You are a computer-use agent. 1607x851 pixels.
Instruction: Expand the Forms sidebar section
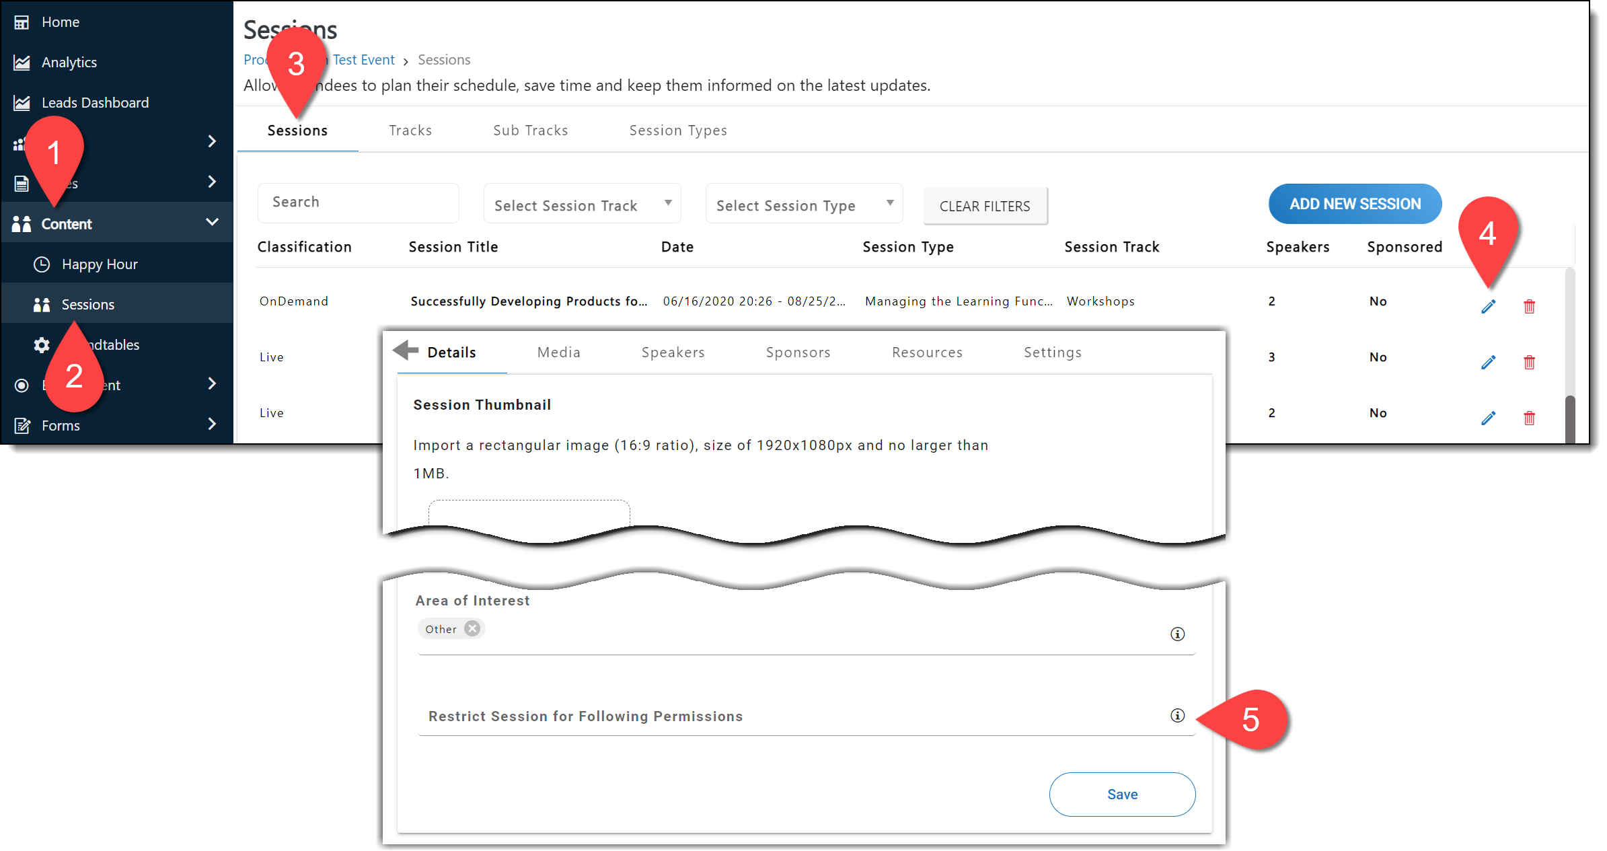point(212,424)
